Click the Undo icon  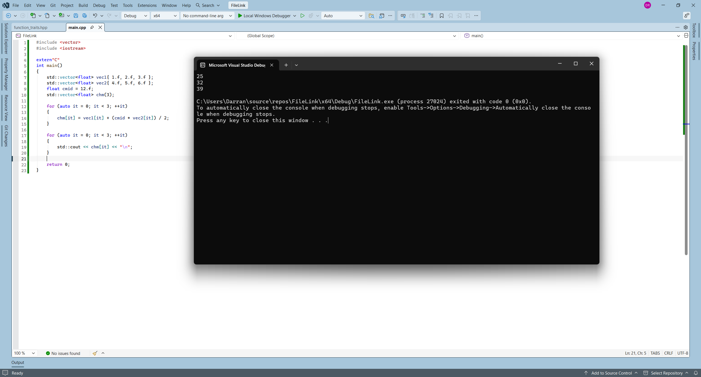pos(95,16)
